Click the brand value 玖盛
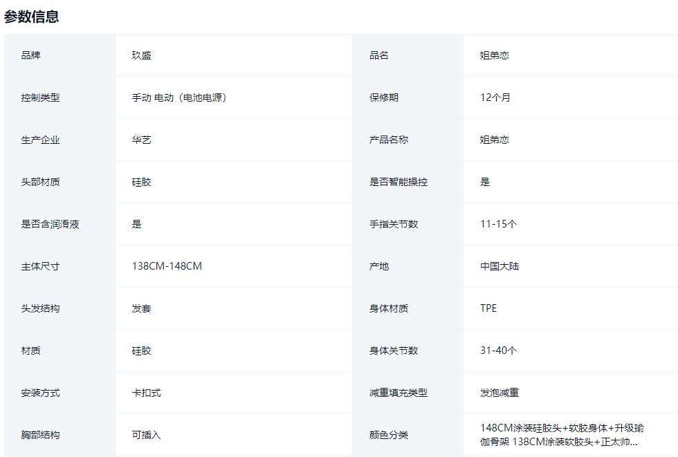 click(x=142, y=55)
